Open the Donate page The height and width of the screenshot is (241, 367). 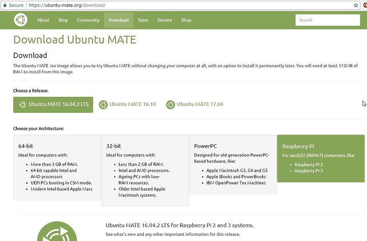[x=165, y=20]
